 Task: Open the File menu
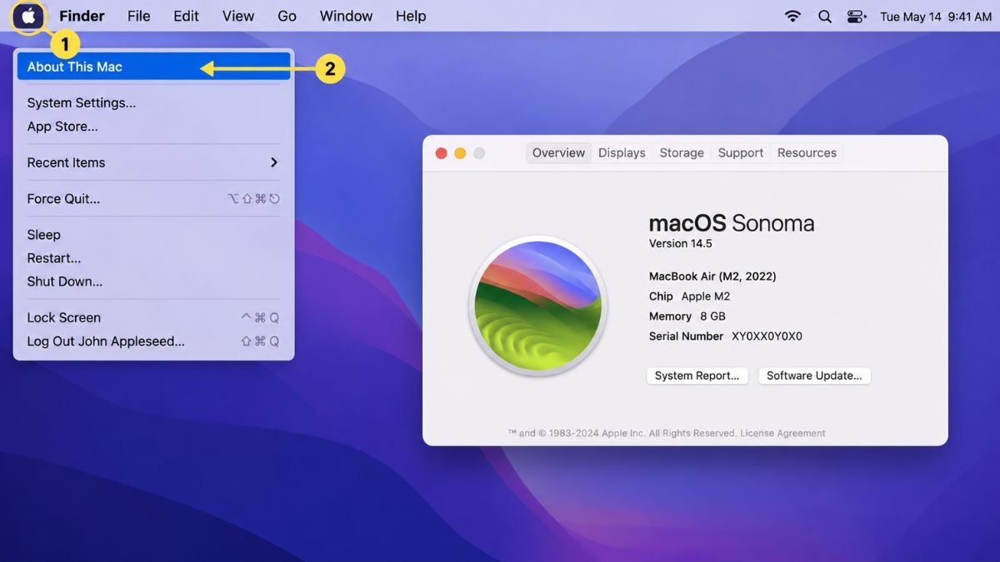tap(138, 16)
